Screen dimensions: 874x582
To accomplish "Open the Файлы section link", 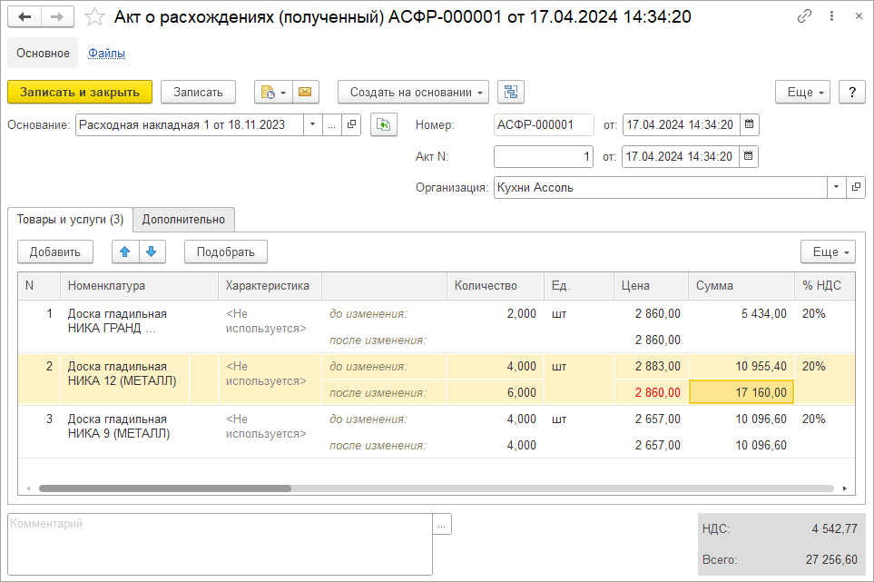I will pos(106,53).
